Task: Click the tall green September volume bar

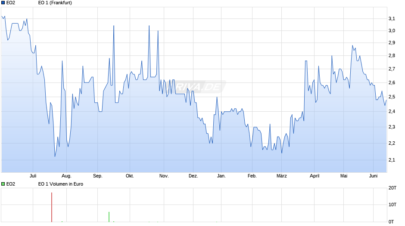Action: point(109,217)
